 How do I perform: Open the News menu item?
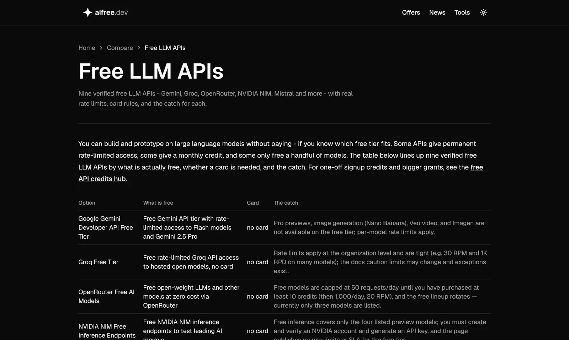click(x=437, y=12)
